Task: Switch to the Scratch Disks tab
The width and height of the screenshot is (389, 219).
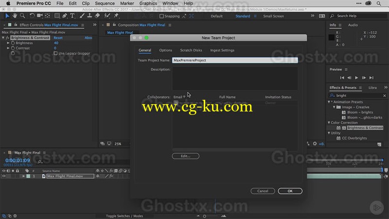Action: tap(191, 51)
